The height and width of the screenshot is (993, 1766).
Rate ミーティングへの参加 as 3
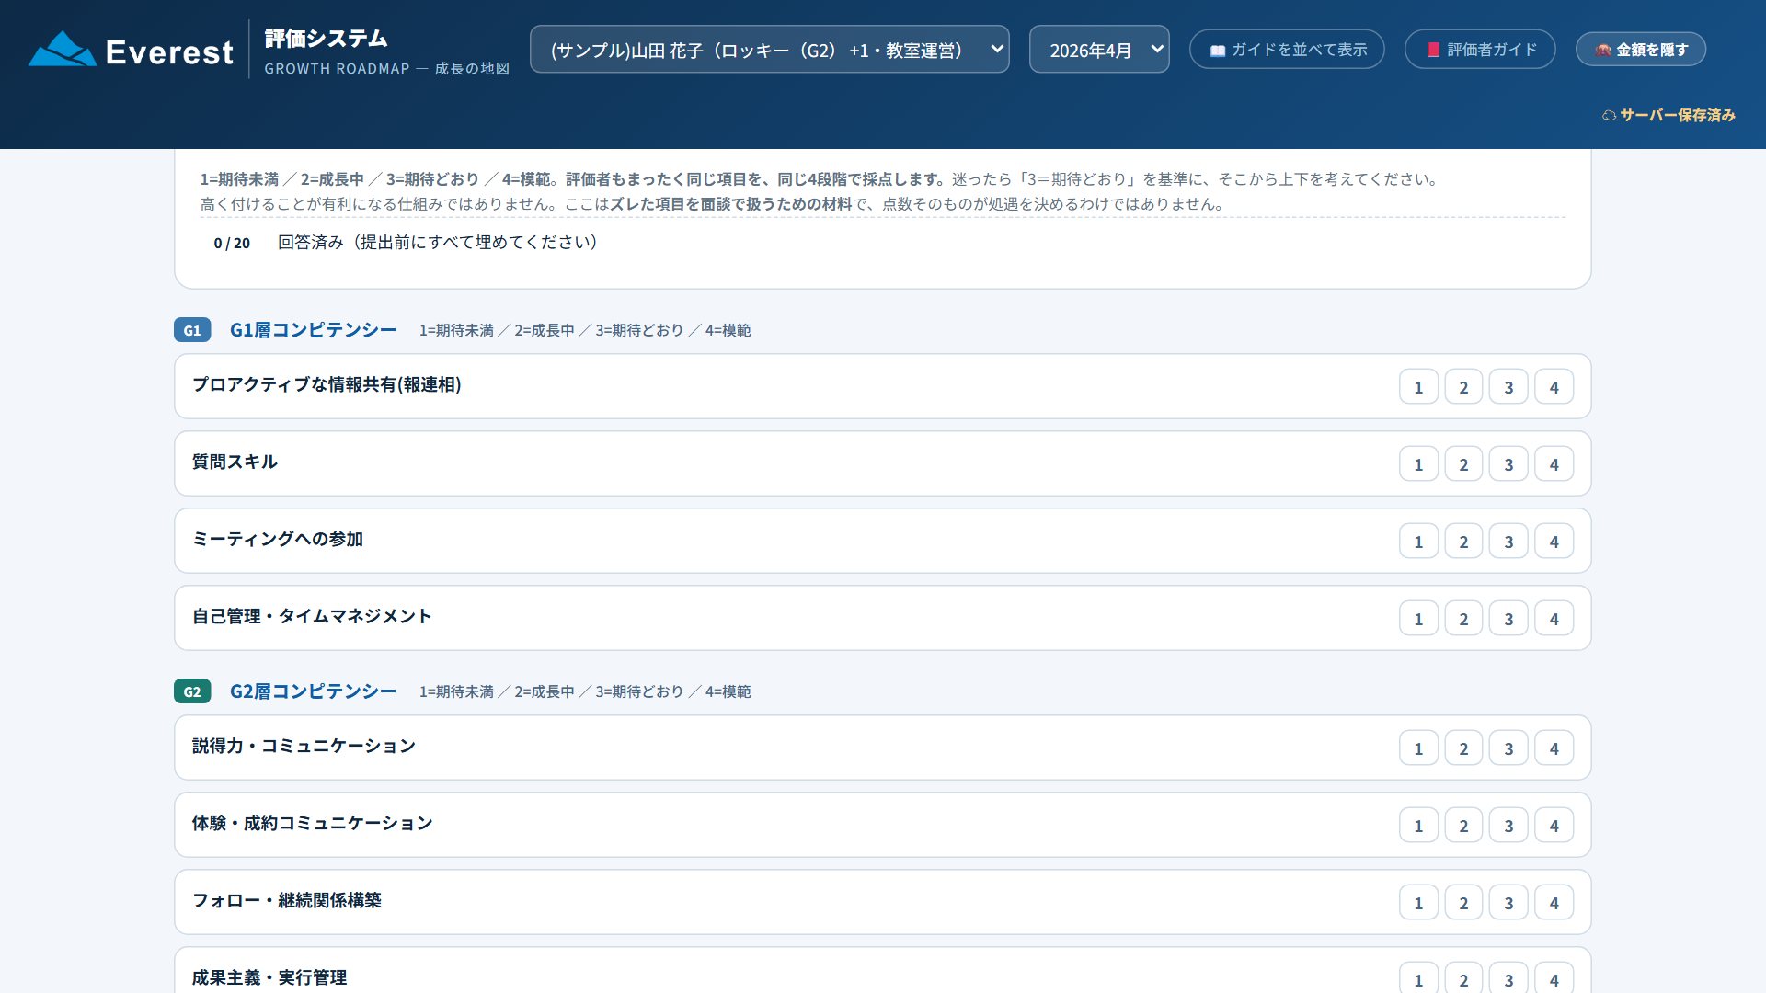click(x=1508, y=542)
